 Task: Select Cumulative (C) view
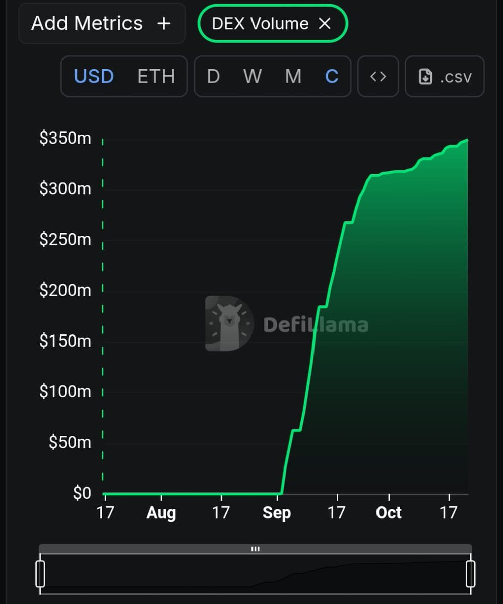[x=332, y=76]
